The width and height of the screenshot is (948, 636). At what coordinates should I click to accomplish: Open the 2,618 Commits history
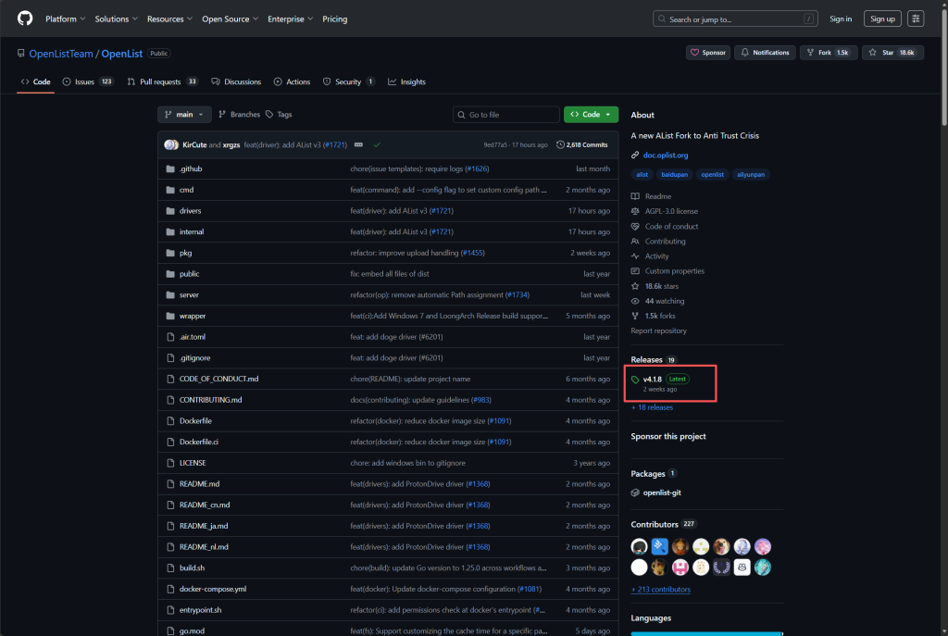tap(582, 144)
